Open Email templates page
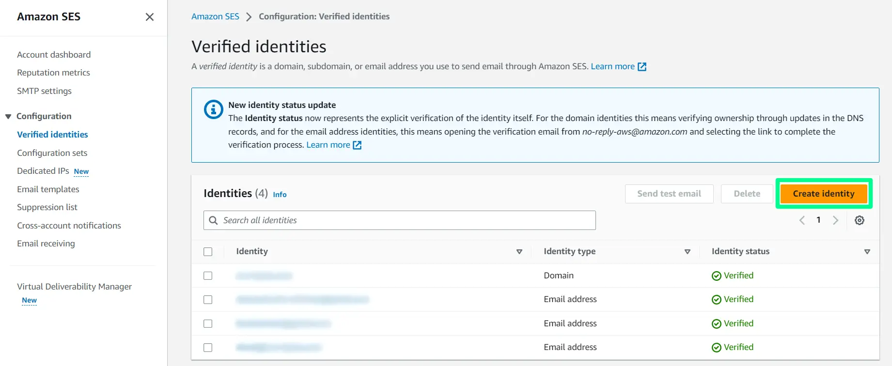Image resolution: width=892 pixels, height=366 pixels. [48, 189]
